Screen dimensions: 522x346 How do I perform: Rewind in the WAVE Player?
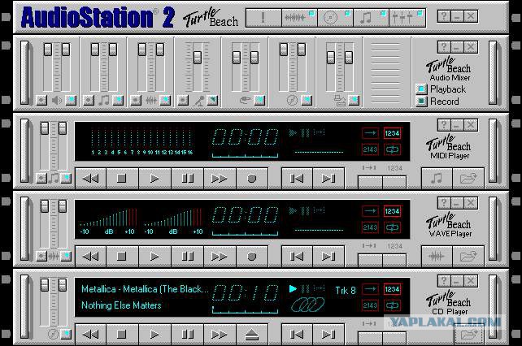pos(90,257)
